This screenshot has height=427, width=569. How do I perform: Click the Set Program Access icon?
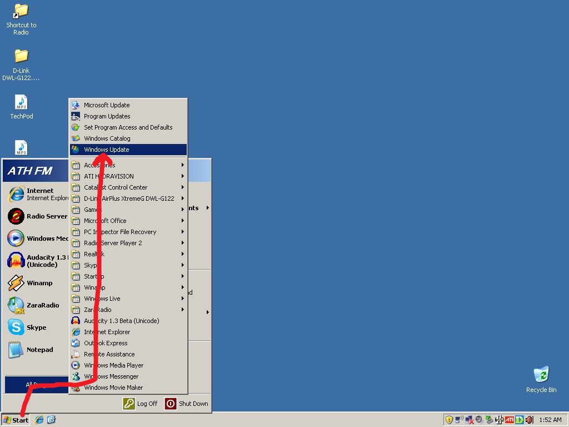tap(76, 127)
